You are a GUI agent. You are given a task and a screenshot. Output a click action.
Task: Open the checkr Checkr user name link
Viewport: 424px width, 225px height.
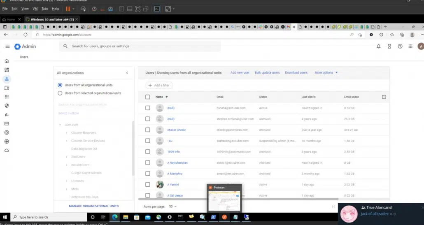176,130
